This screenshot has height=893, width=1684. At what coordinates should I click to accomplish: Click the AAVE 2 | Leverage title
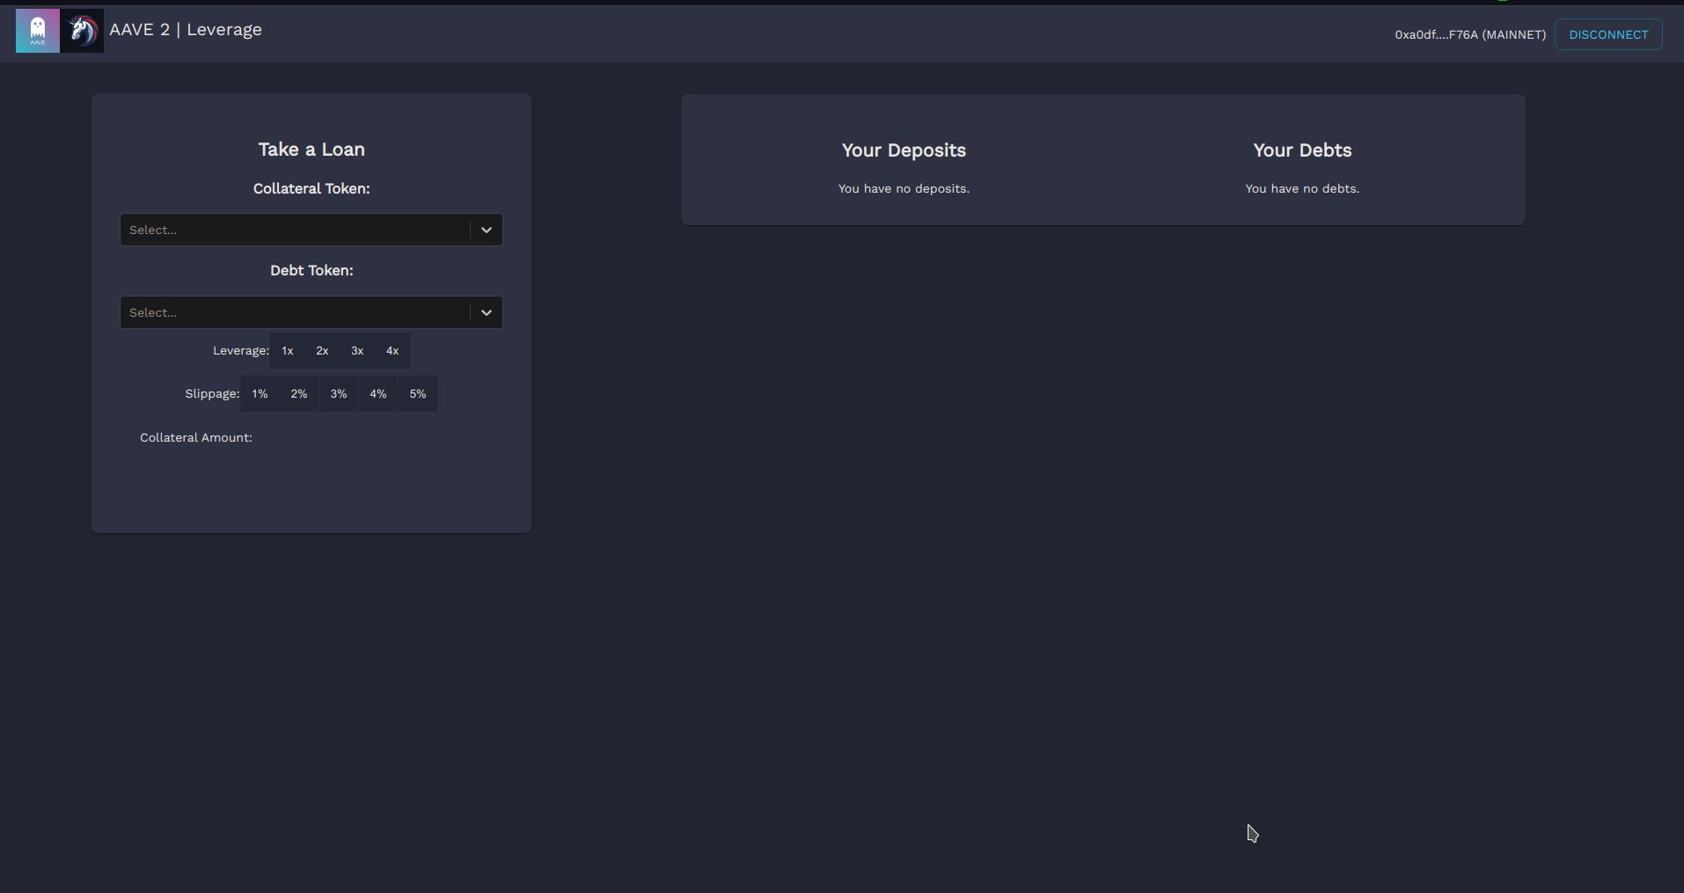(186, 30)
